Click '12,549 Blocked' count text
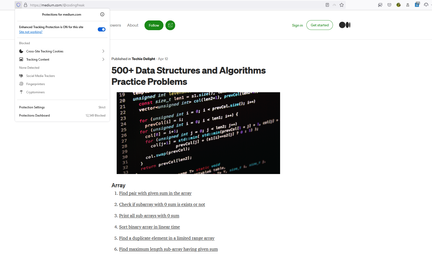Viewport: 432px width, 254px height. [x=95, y=116]
